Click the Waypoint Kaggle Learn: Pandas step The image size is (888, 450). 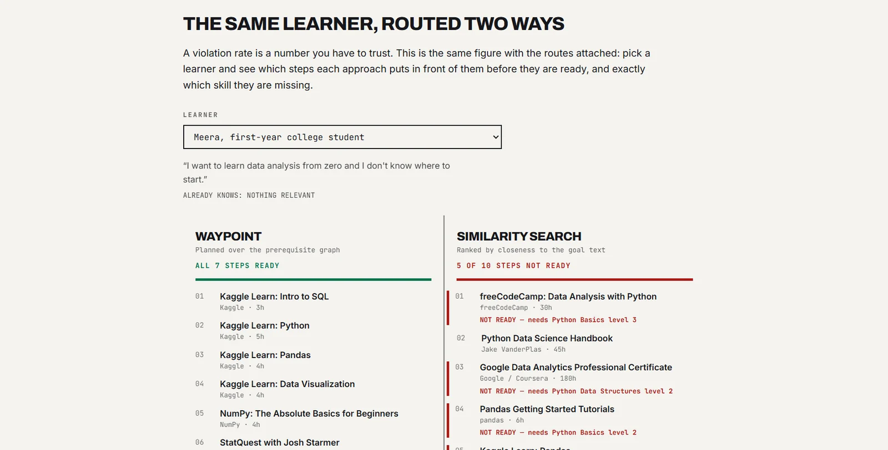tap(265, 355)
